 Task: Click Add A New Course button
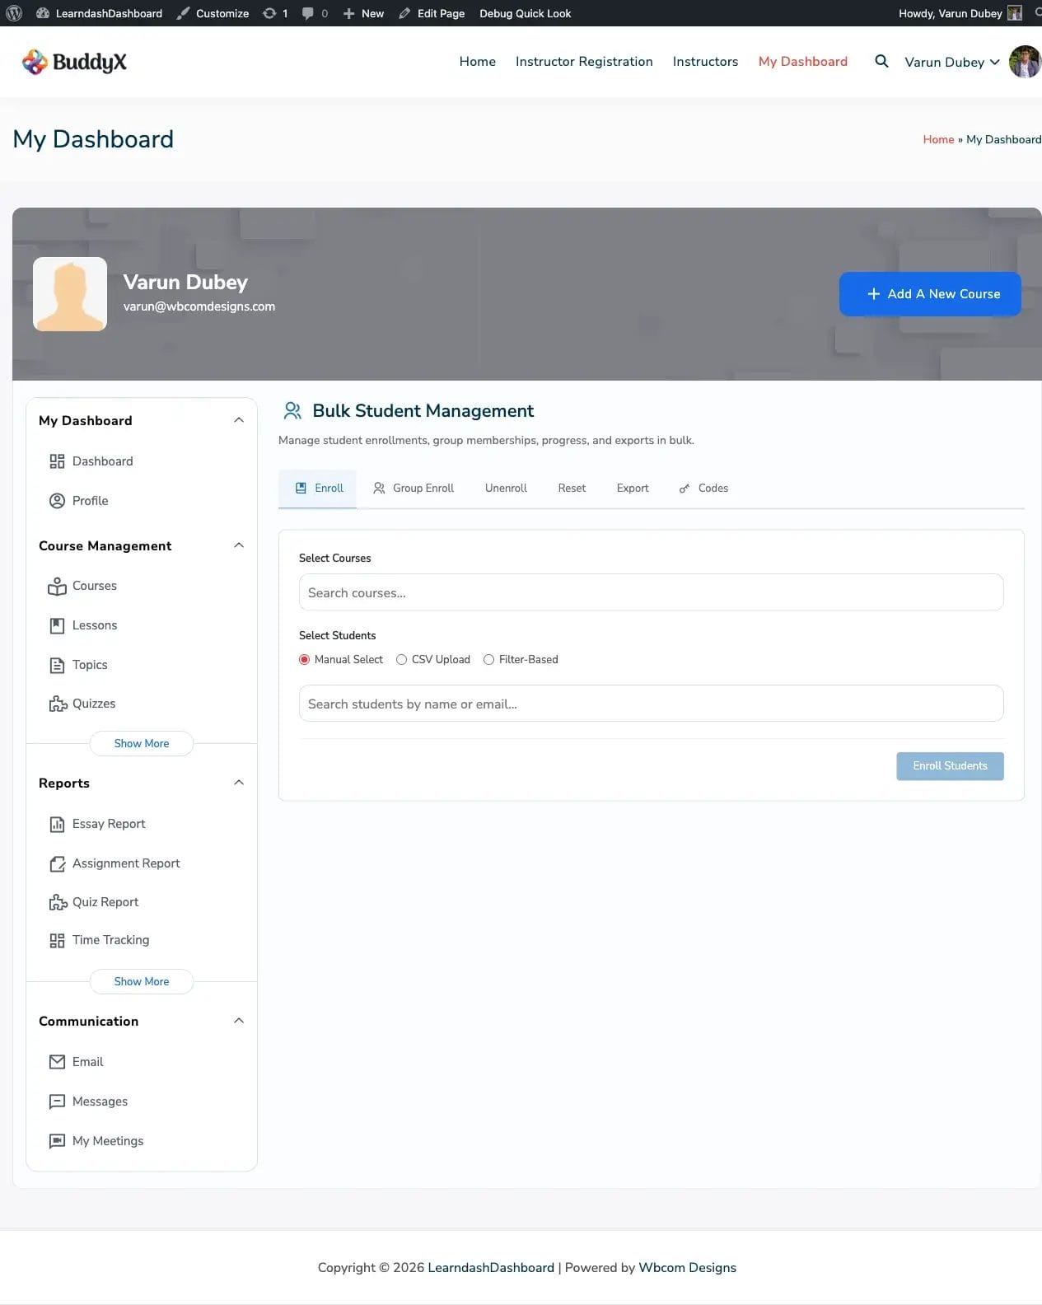coord(930,294)
